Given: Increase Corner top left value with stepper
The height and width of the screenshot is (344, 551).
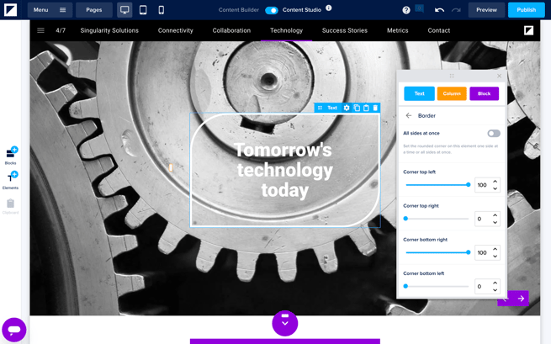Looking at the screenshot, I should click(495, 181).
